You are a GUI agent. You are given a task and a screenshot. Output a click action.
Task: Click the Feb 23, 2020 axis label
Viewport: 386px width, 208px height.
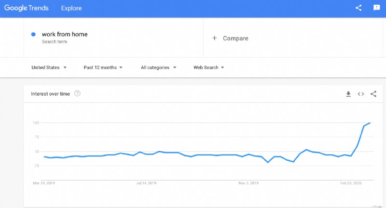350,183
